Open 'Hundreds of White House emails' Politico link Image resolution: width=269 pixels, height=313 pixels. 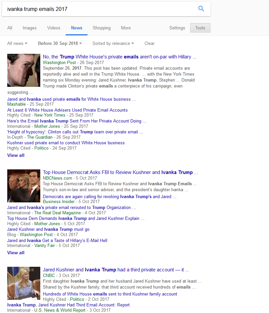pyautogui.click(x=110, y=294)
